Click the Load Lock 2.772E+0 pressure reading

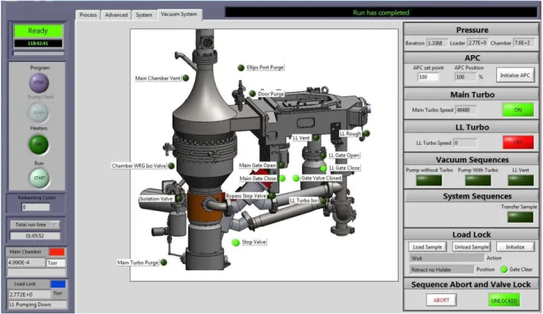click(x=29, y=295)
